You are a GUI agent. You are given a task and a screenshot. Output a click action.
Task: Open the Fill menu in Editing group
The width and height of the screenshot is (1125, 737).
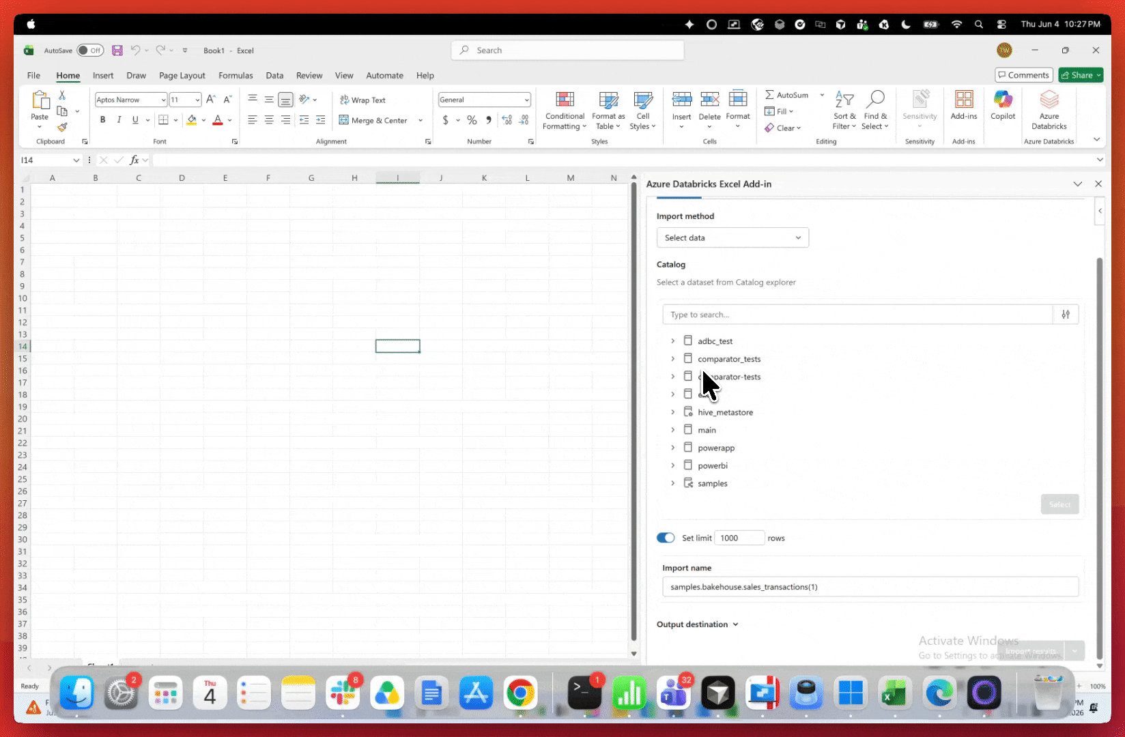pyautogui.click(x=779, y=111)
